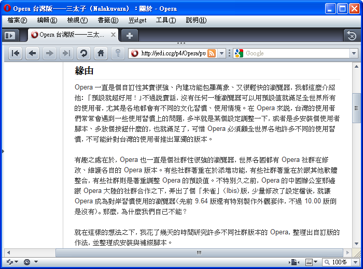Click the vertical scrollbar up arrow

[356, 67]
